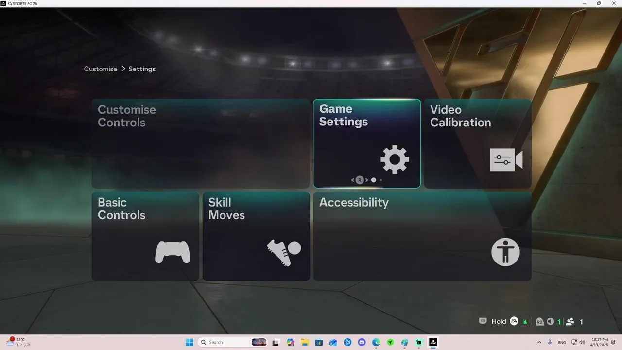This screenshot has height=350, width=622.
Task: Open Task View from taskbar
Action: pos(276,342)
